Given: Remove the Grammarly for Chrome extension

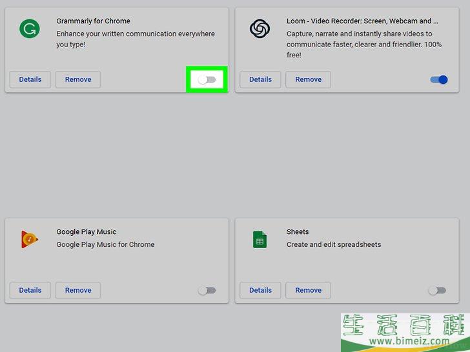Looking at the screenshot, I should 78,79.
